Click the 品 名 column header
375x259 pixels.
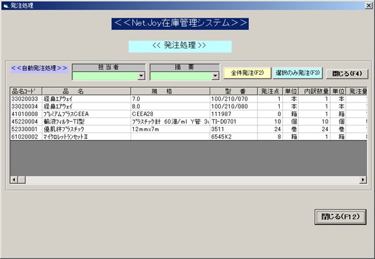click(x=86, y=91)
